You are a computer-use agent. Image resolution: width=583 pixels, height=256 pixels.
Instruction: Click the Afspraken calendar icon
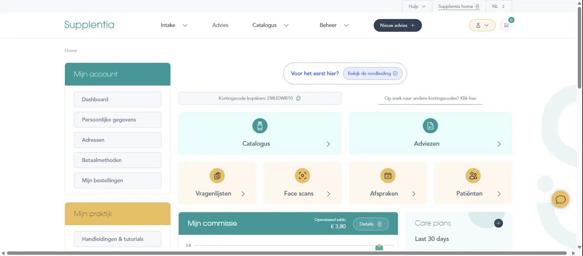[388, 176]
